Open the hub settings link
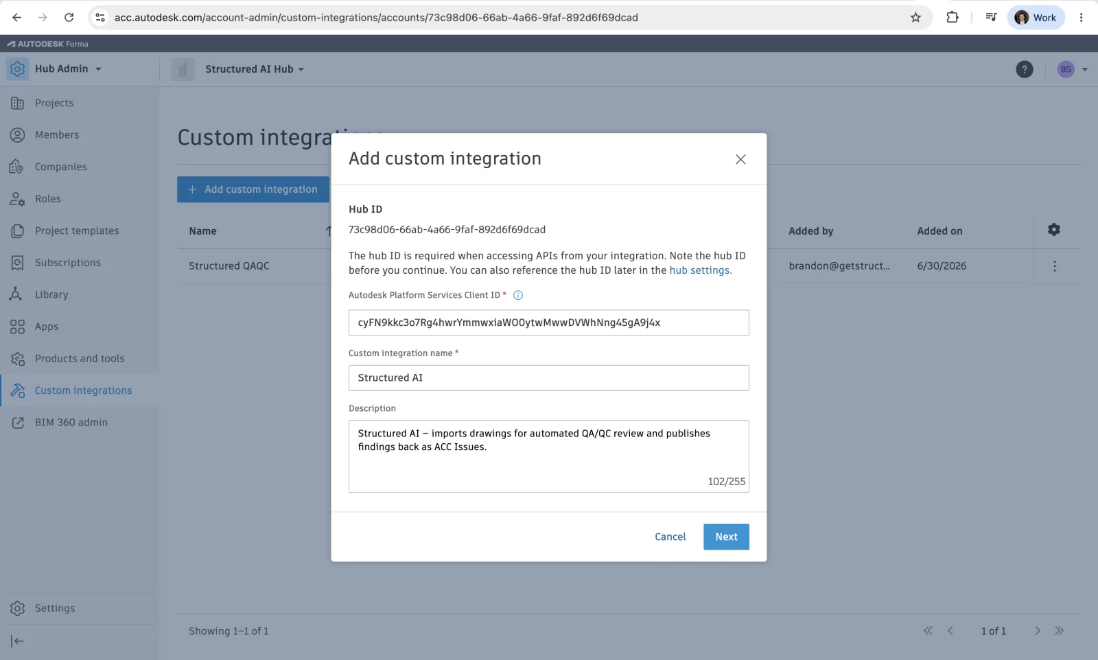Screen dimensions: 1098x660 [x=700, y=270]
